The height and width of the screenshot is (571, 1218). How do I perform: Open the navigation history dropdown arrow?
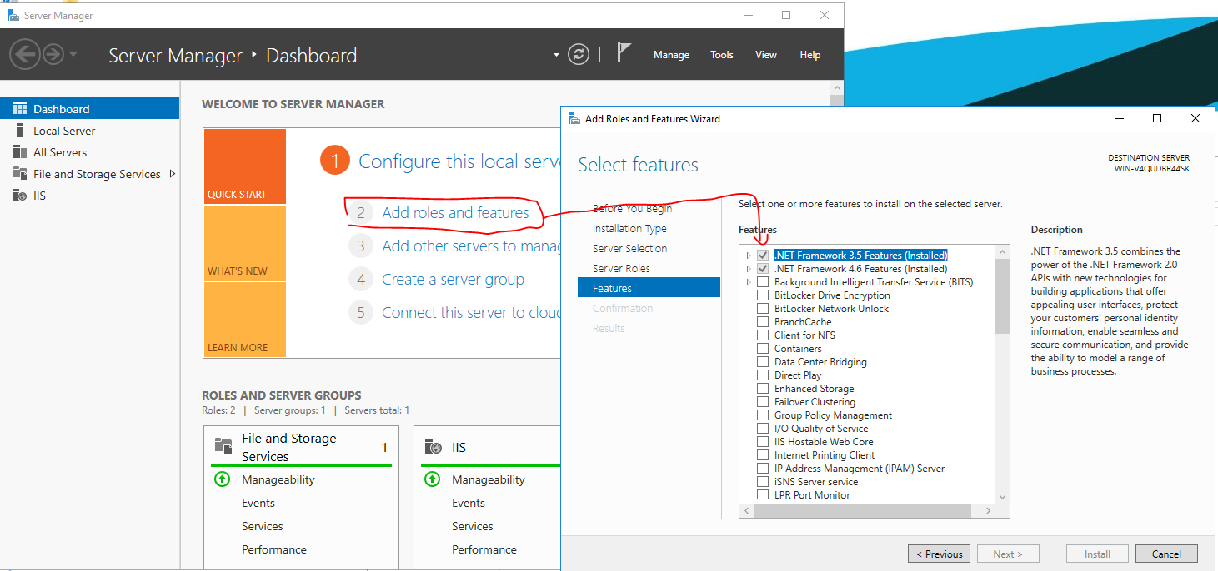click(73, 55)
